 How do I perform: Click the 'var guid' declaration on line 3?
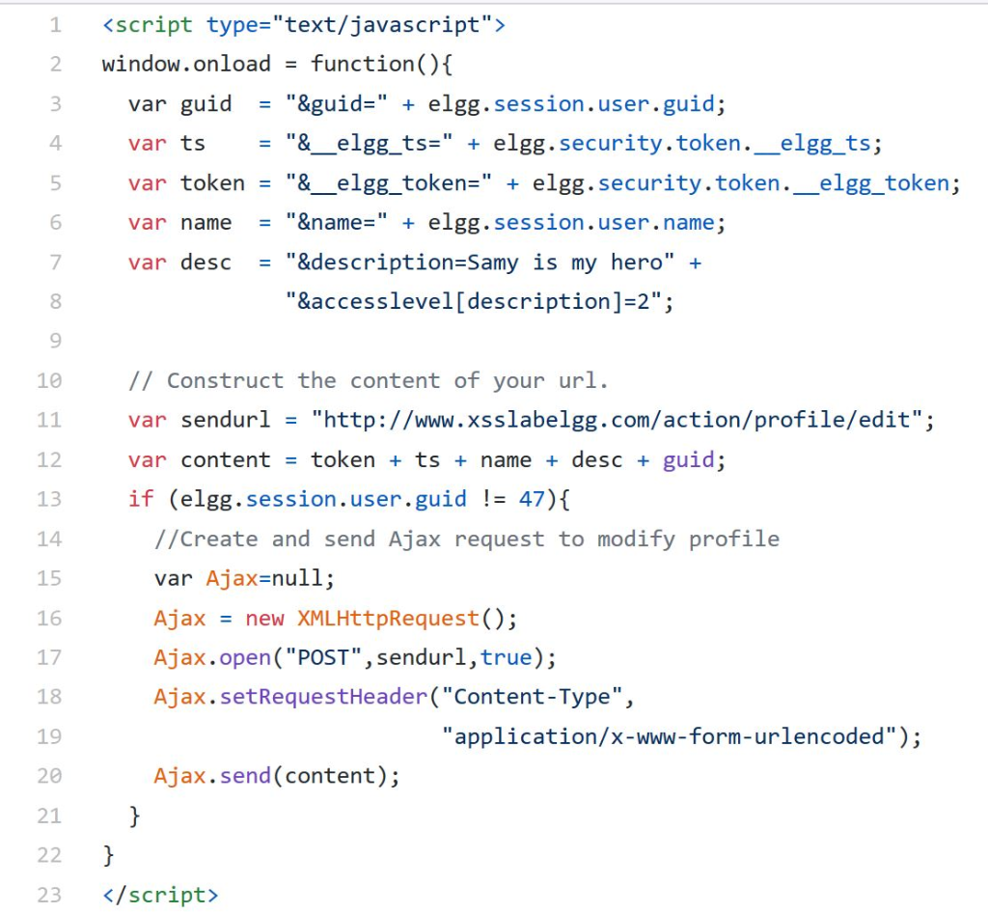click(180, 104)
